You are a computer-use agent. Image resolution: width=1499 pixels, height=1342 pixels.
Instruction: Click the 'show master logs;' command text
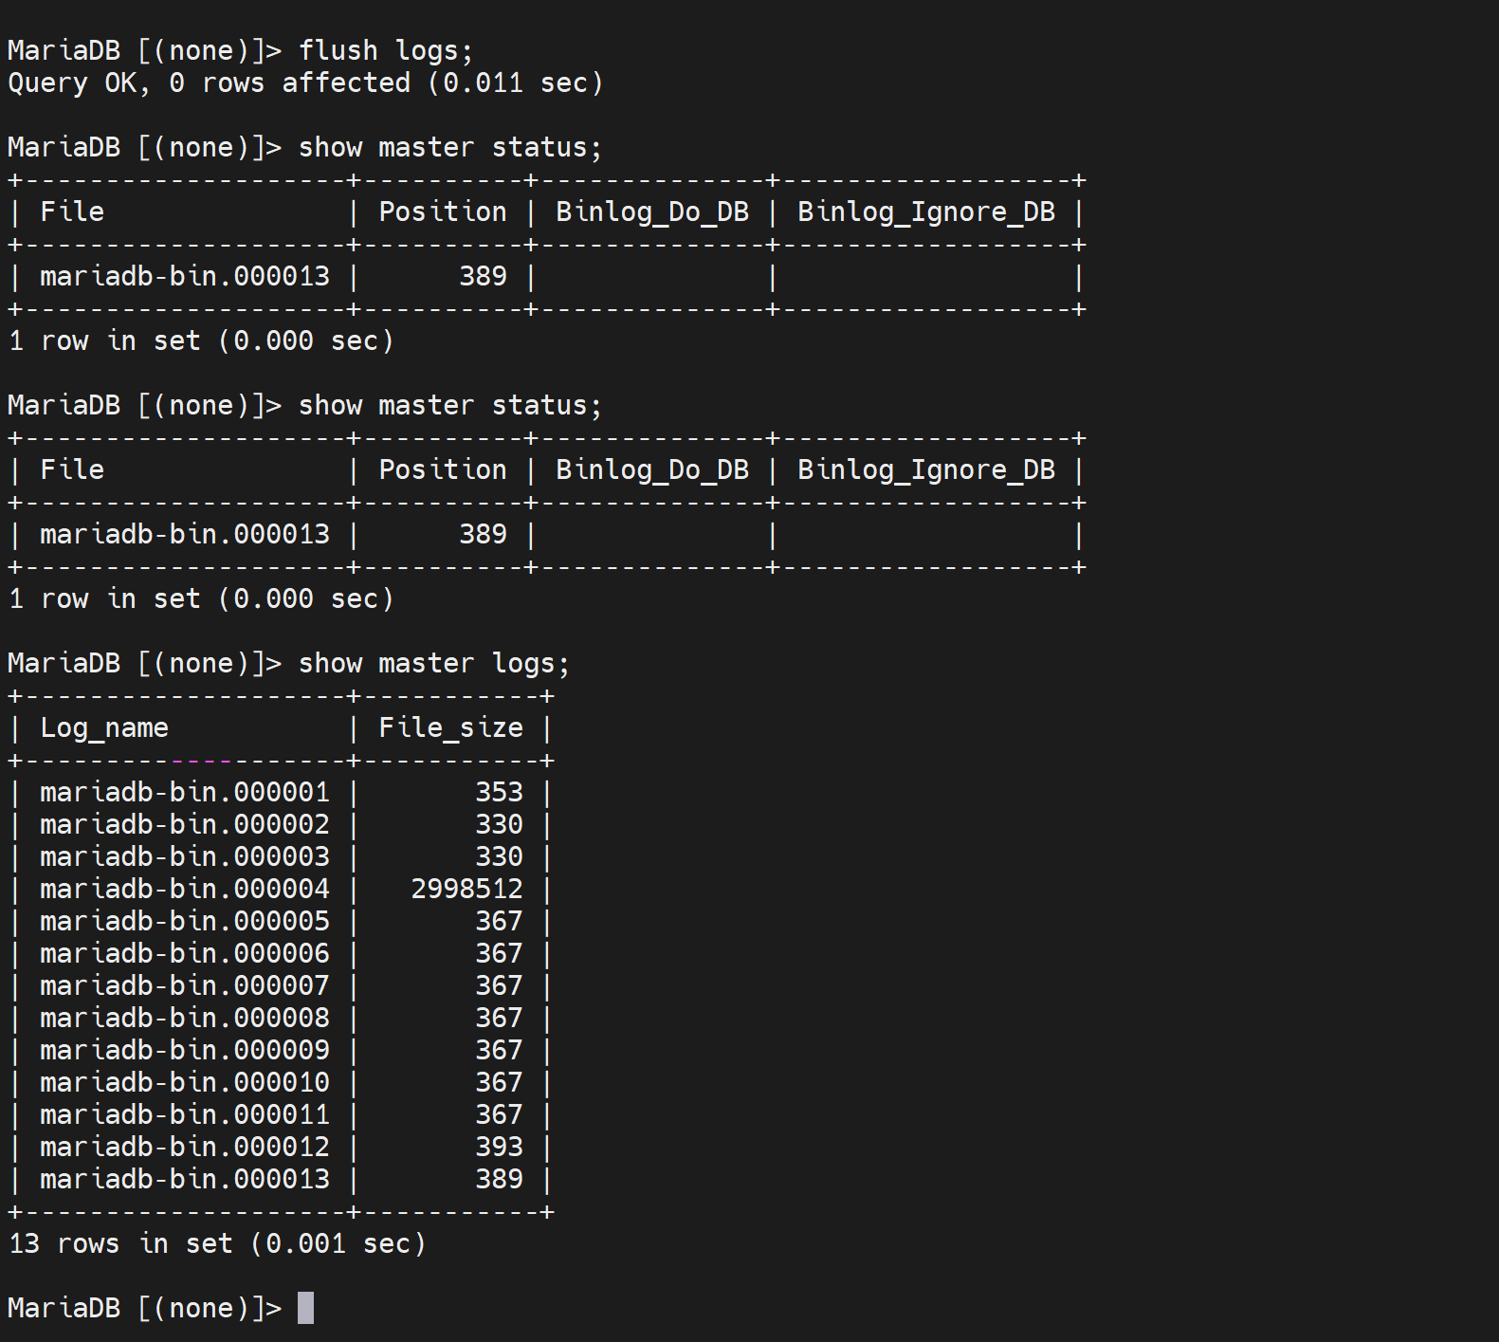point(433,663)
